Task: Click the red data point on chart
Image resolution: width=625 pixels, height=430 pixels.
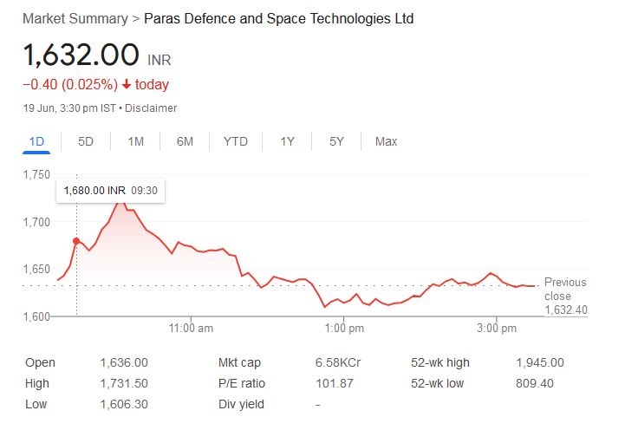Action: (76, 241)
